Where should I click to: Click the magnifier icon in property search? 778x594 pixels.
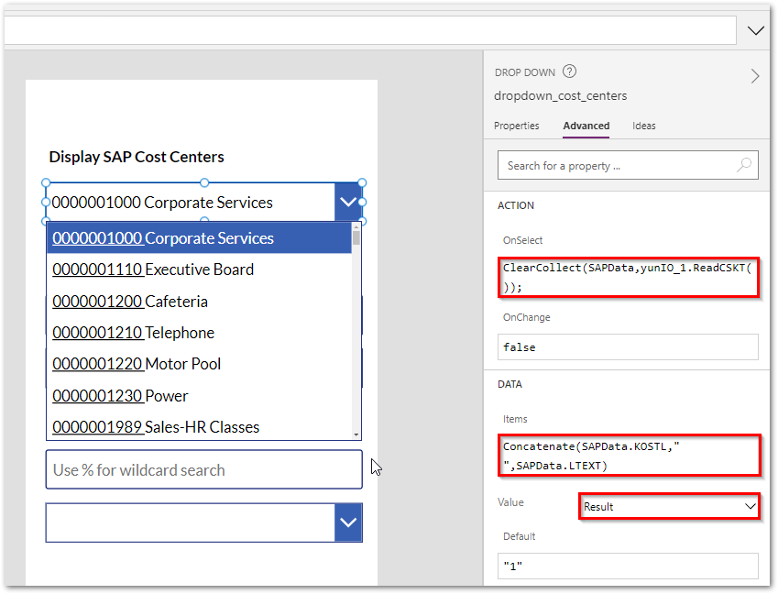pos(744,165)
